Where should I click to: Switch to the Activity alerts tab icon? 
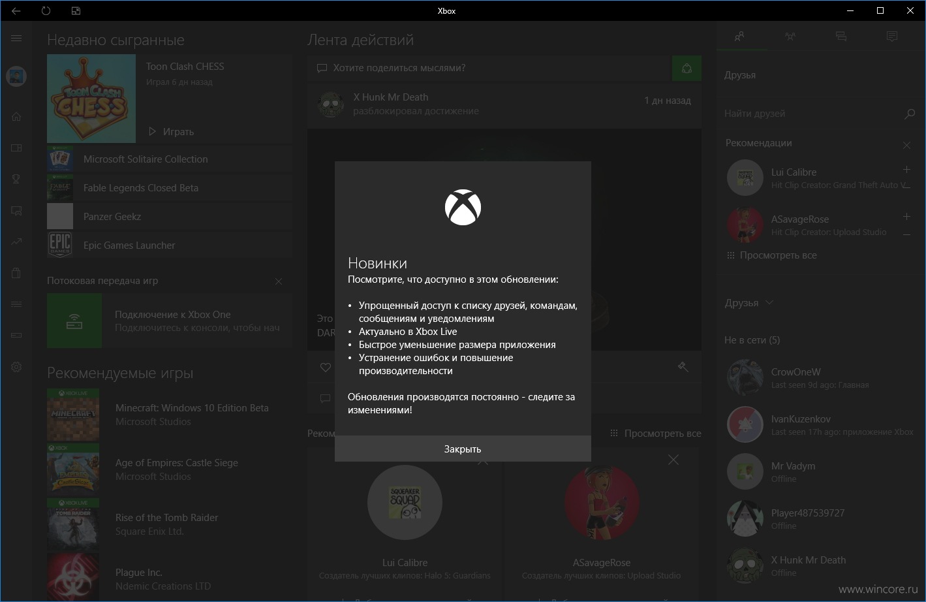tap(892, 37)
